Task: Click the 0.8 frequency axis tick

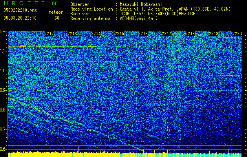Action: coord(4,110)
